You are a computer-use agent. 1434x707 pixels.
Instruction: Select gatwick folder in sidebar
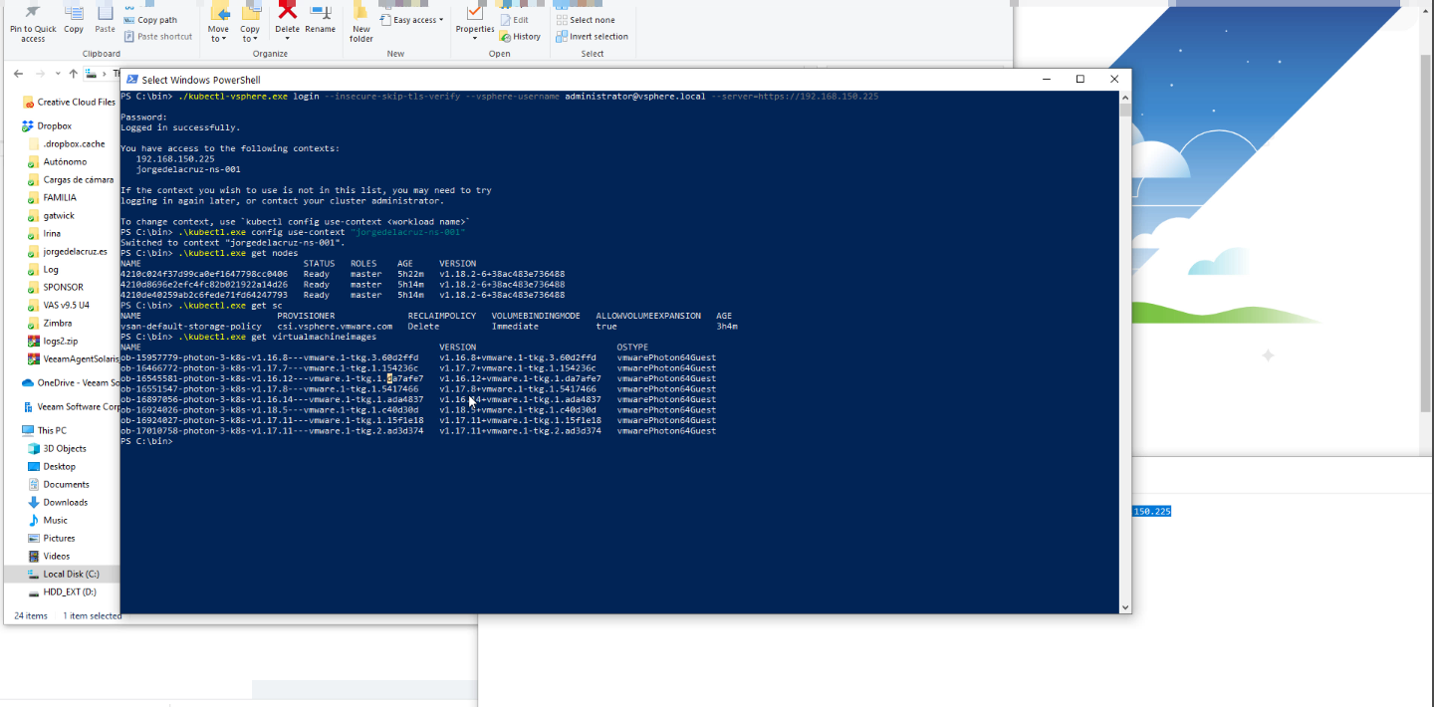tap(51, 215)
